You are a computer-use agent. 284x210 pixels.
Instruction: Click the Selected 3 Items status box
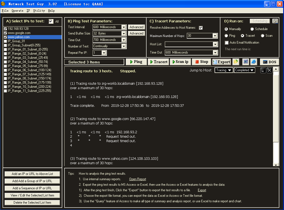click(x=94, y=62)
